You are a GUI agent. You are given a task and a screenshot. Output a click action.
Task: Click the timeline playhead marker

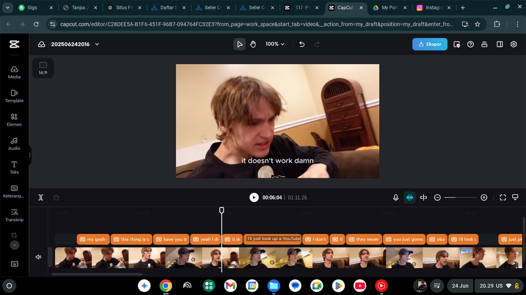(221, 210)
